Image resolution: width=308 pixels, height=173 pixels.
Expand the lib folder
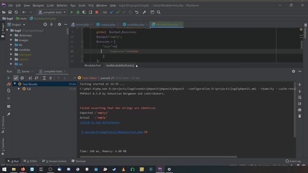(x=11, y=45)
